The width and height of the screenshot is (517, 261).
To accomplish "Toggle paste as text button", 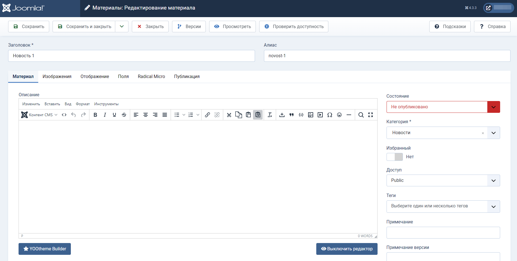I will coord(258,115).
